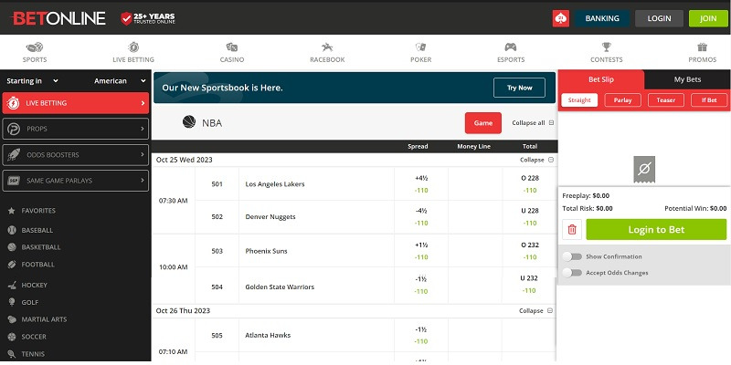Select Basketball in the sports sidebar
731x365 pixels.
coord(41,246)
